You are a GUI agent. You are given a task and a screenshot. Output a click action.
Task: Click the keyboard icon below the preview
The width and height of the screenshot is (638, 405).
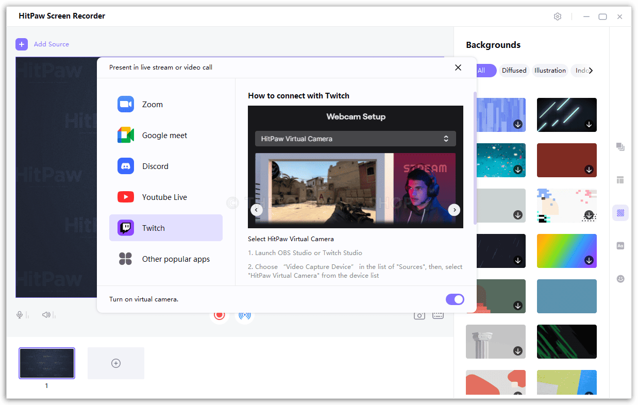click(438, 315)
